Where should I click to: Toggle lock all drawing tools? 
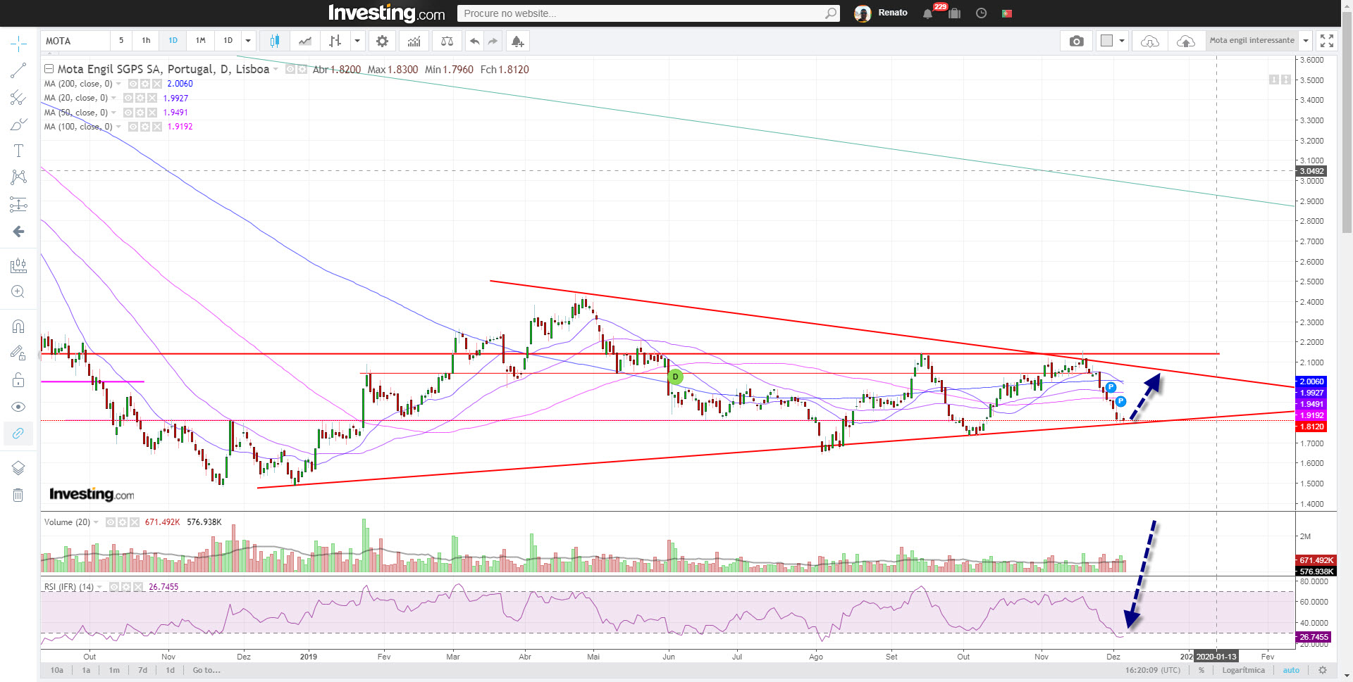pos(18,380)
